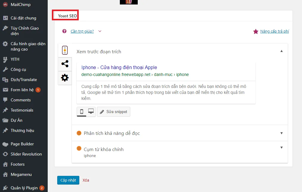Expand Phân tích khả năng dễ đọc section
Image resolution: width=302 pixels, height=192 pixels.
click(x=281, y=133)
